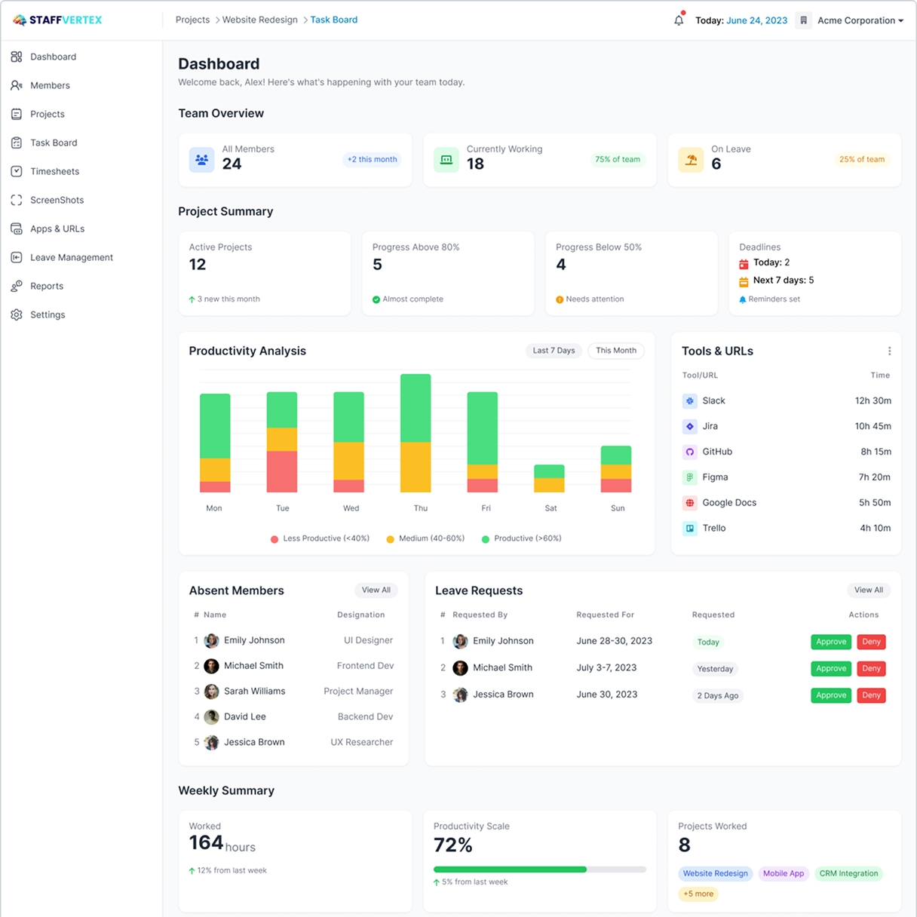Expand the +5 more projects tag
Image resolution: width=917 pixels, height=917 pixels.
(698, 894)
